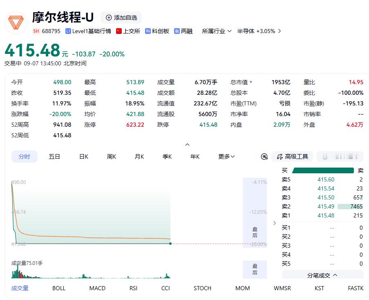This screenshot has width=369, height=300.
Task: Switch to the 年K chart tab
Action: coord(195,157)
